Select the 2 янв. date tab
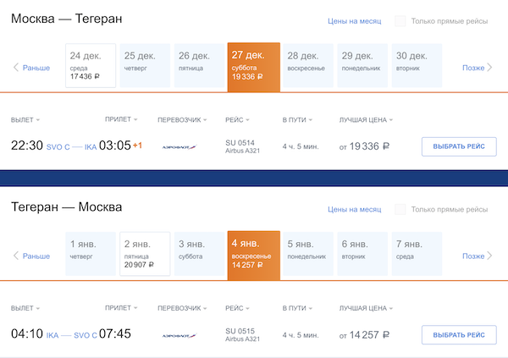Image resolution: width=508 pixels, height=358 pixels. click(145, 253)
